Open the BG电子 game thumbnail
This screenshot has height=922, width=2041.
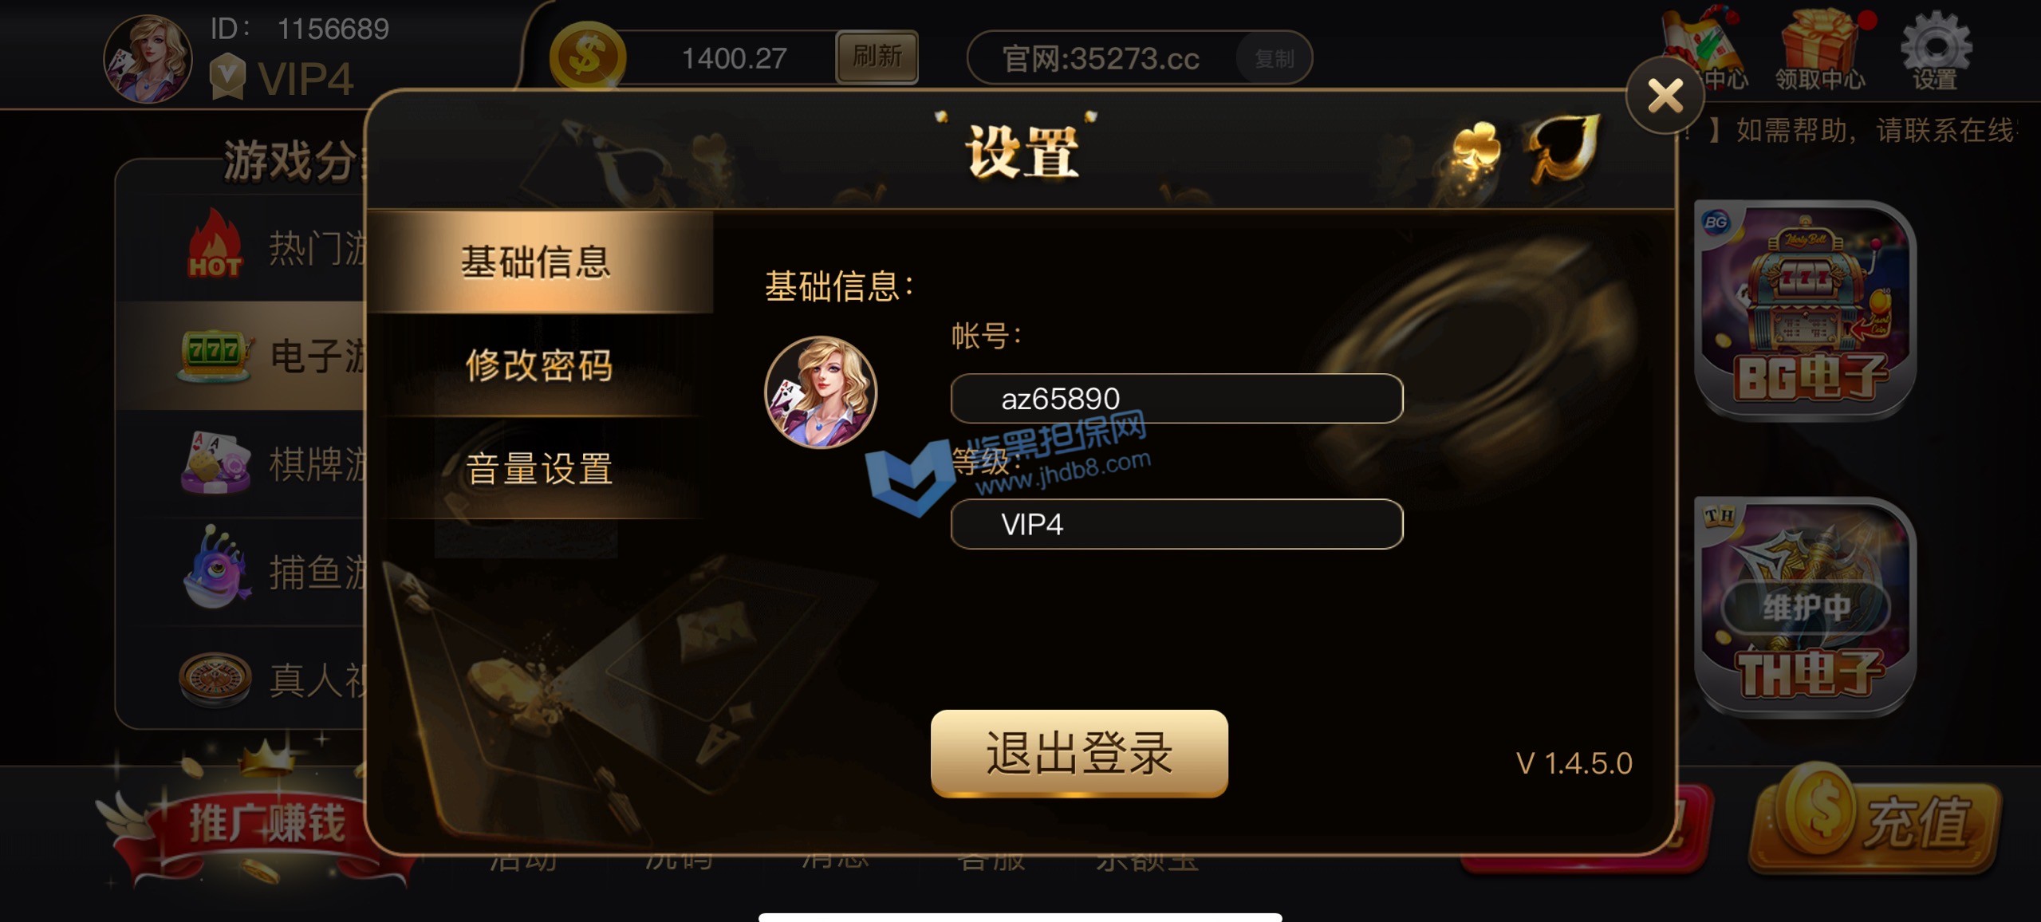click(x=1806, y=309)
